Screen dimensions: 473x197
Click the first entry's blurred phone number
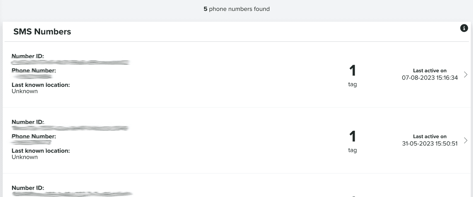32,76
